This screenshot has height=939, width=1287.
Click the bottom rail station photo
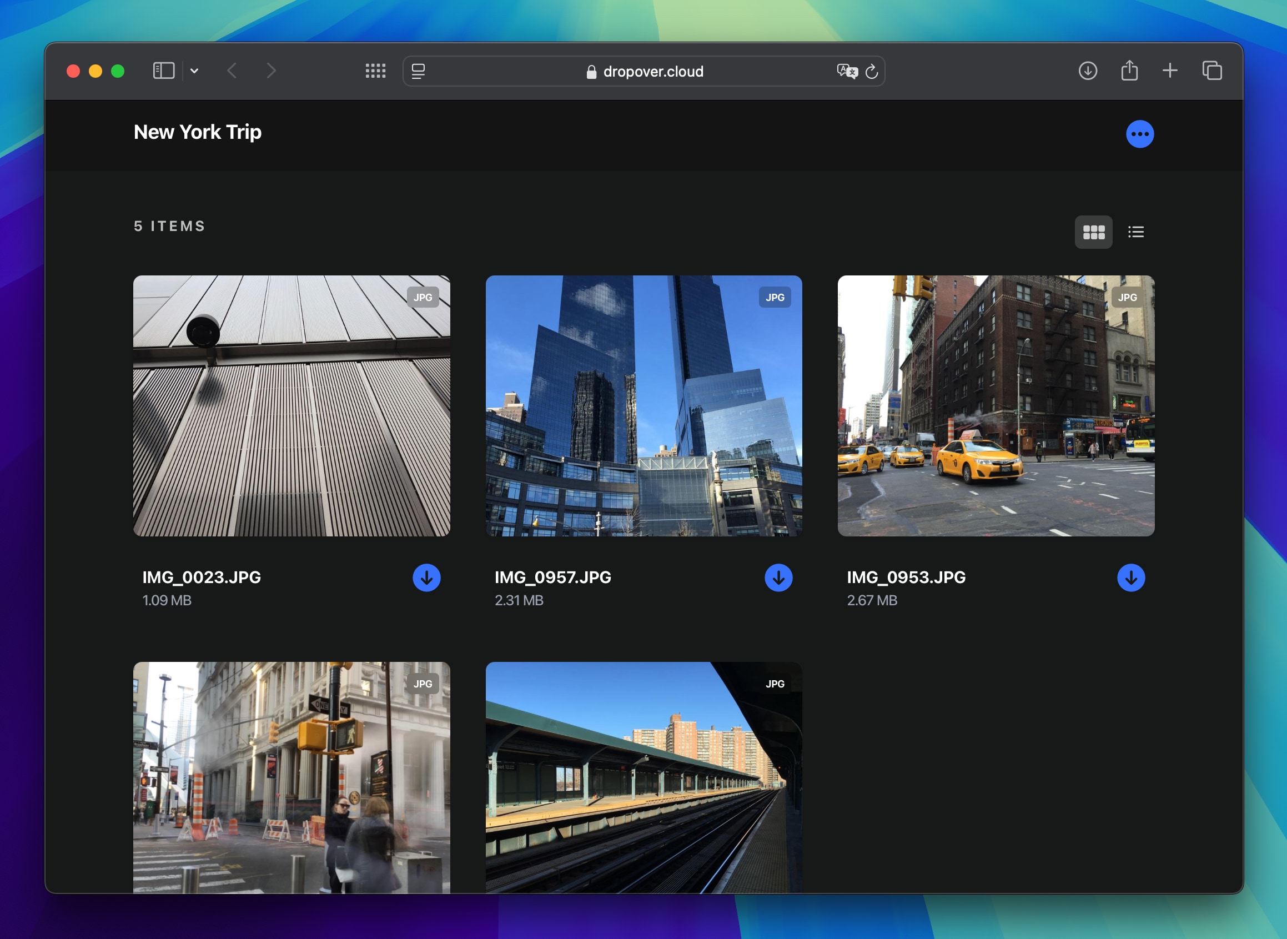click(643, 768)
